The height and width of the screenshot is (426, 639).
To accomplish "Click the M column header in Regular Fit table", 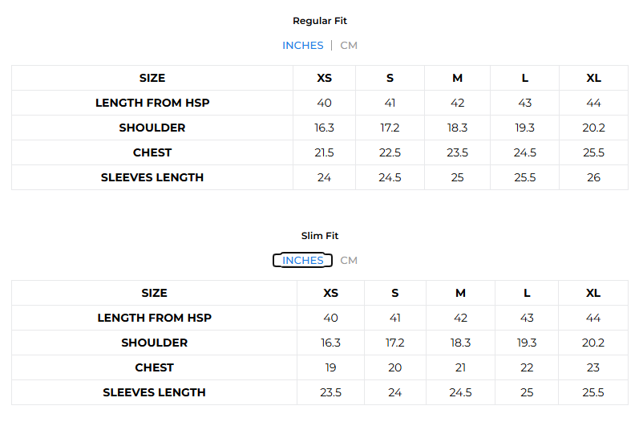I will click(x=457, y=78).
